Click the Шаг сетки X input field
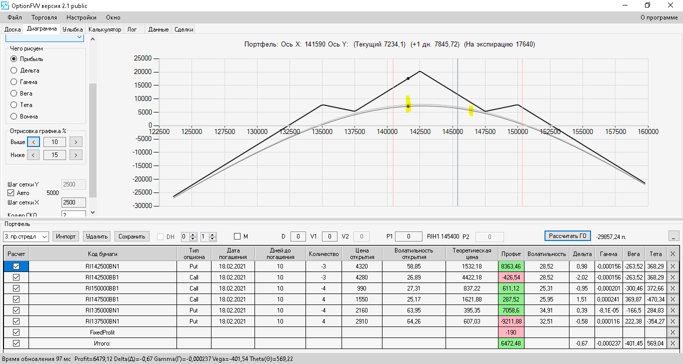The height and width of the screenshot is (364, 683). (73, 202)
